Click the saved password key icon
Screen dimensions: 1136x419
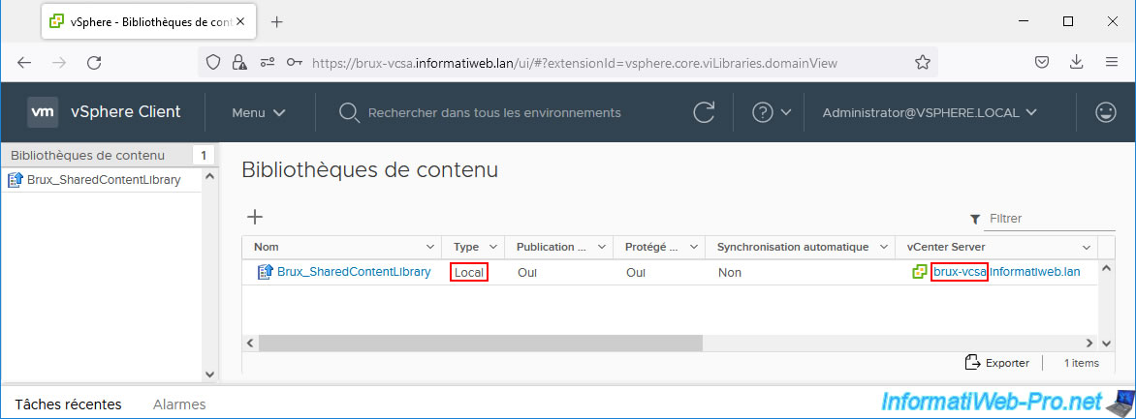(x=294, y=63)
